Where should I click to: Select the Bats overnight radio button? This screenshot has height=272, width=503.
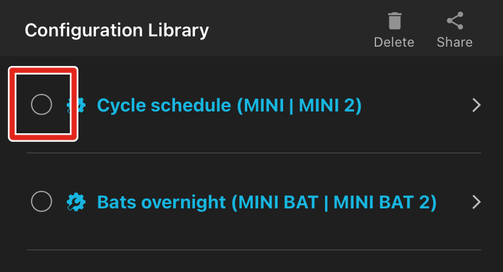41,201
